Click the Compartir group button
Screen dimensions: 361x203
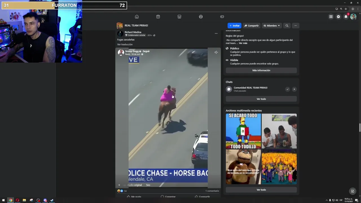[252, 26]
